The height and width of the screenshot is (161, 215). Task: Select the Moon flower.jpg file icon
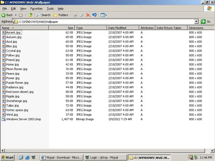(x=4, y=69)
